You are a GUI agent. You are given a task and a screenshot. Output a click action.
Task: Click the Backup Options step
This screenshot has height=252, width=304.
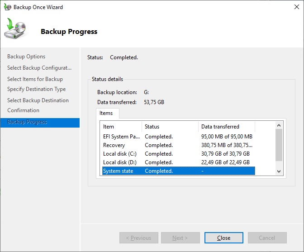click(x=26, y=57)
